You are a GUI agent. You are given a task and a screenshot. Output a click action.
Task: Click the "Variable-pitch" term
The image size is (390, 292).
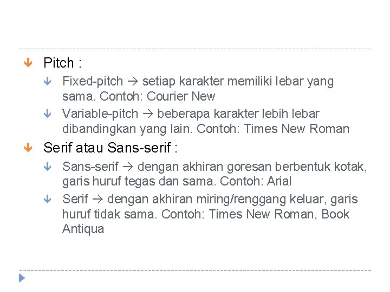[x=101, y=114]
